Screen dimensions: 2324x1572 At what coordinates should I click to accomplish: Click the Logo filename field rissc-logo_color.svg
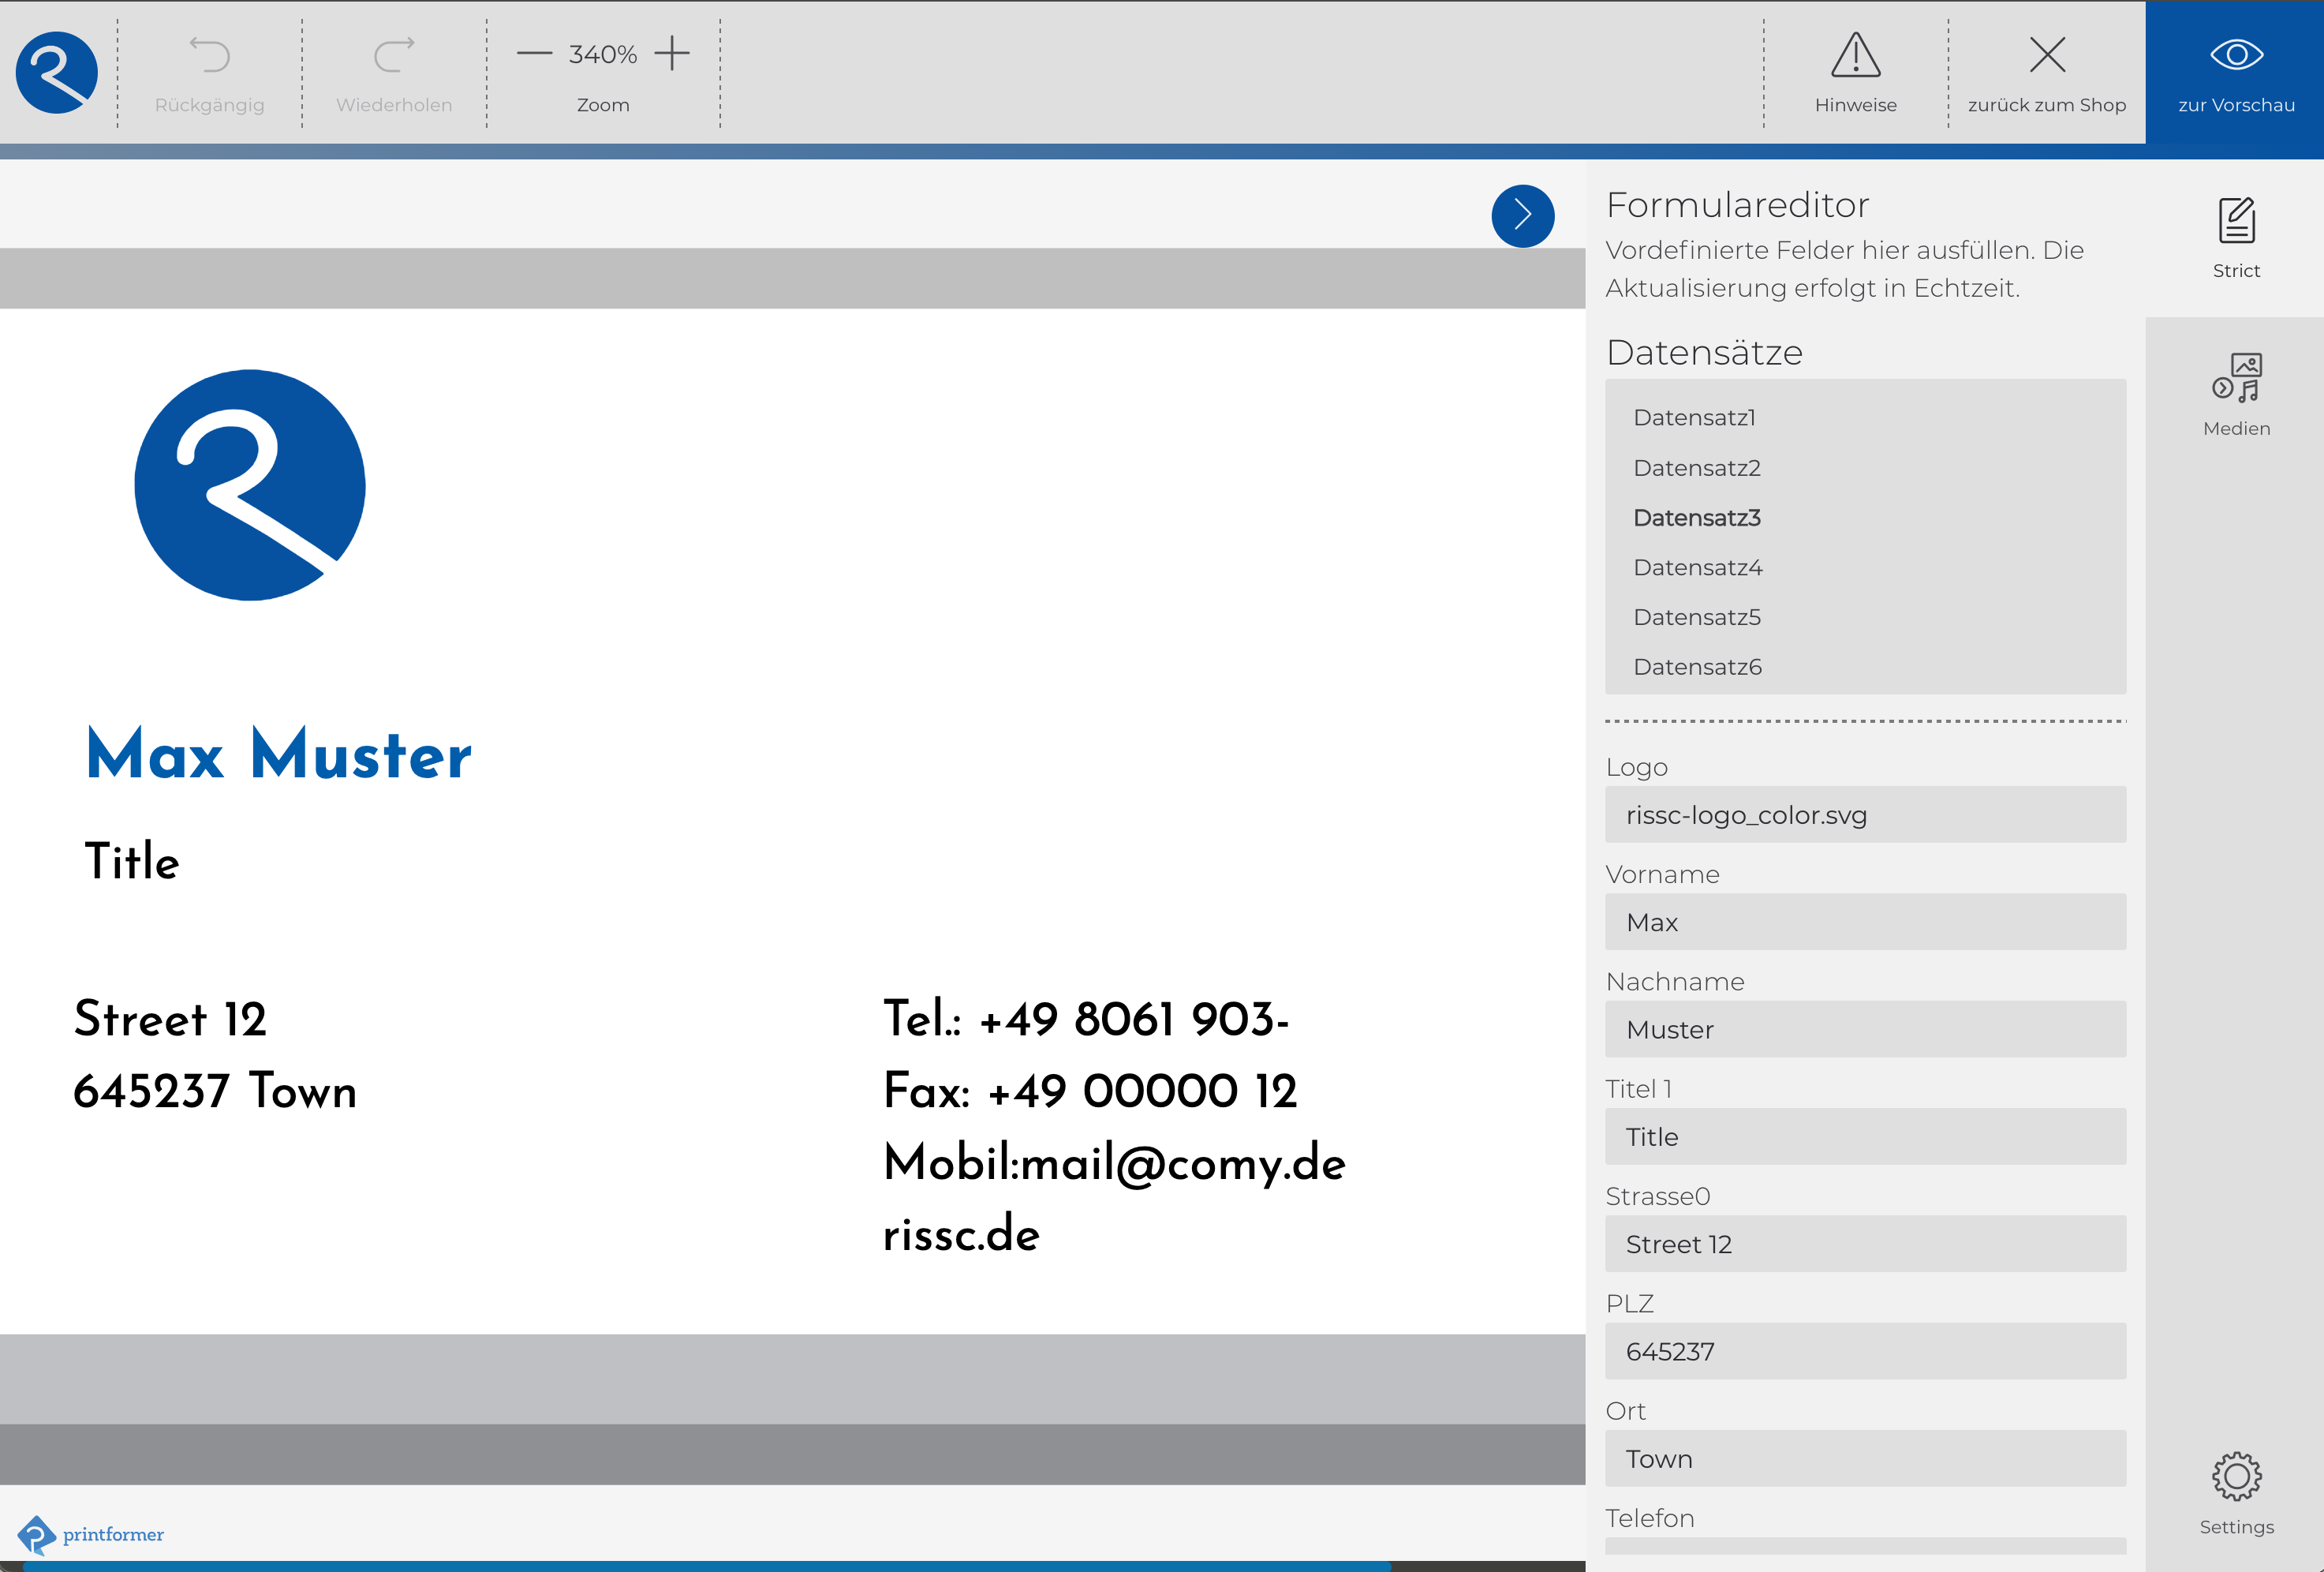1864,814
